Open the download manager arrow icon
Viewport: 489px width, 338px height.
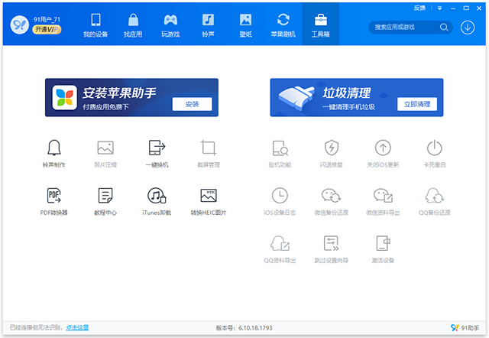coord(468,28)
